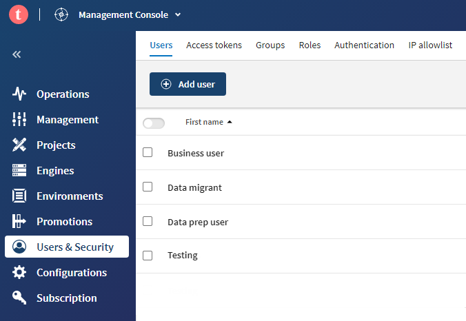The width and height of the screenshot is (466, 321).
Task: Toggle the select-all switch in table header
Action: click(x=154, y=123)
